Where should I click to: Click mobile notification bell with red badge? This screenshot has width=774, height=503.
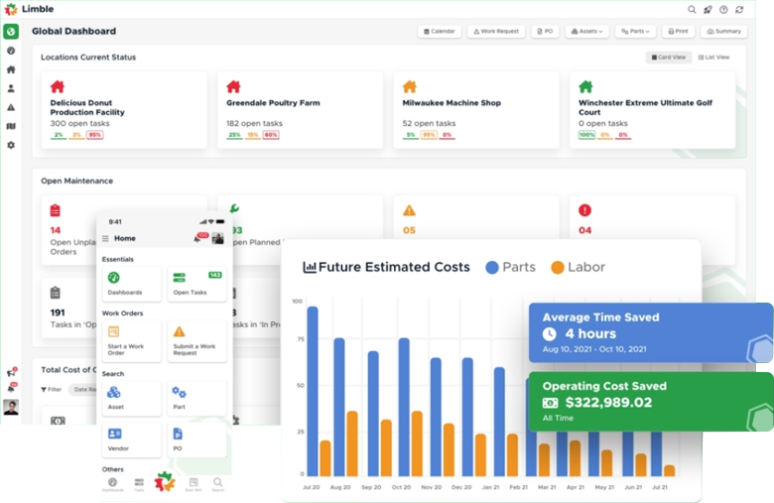pyautogui.click(x=198, y=238)
